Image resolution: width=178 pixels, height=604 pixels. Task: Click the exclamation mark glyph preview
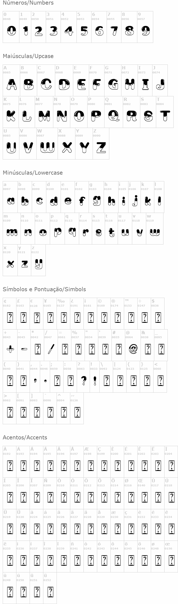coord(95,381)
